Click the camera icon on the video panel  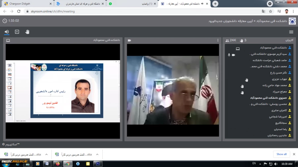pos(129,40)
